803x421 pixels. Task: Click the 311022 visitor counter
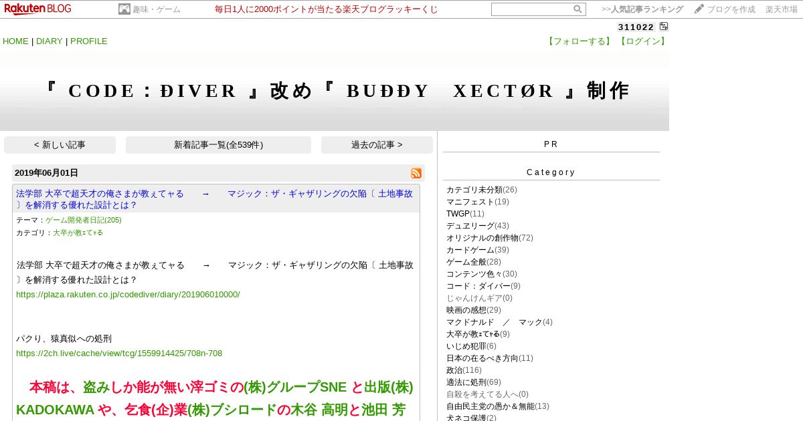(636, 27)
